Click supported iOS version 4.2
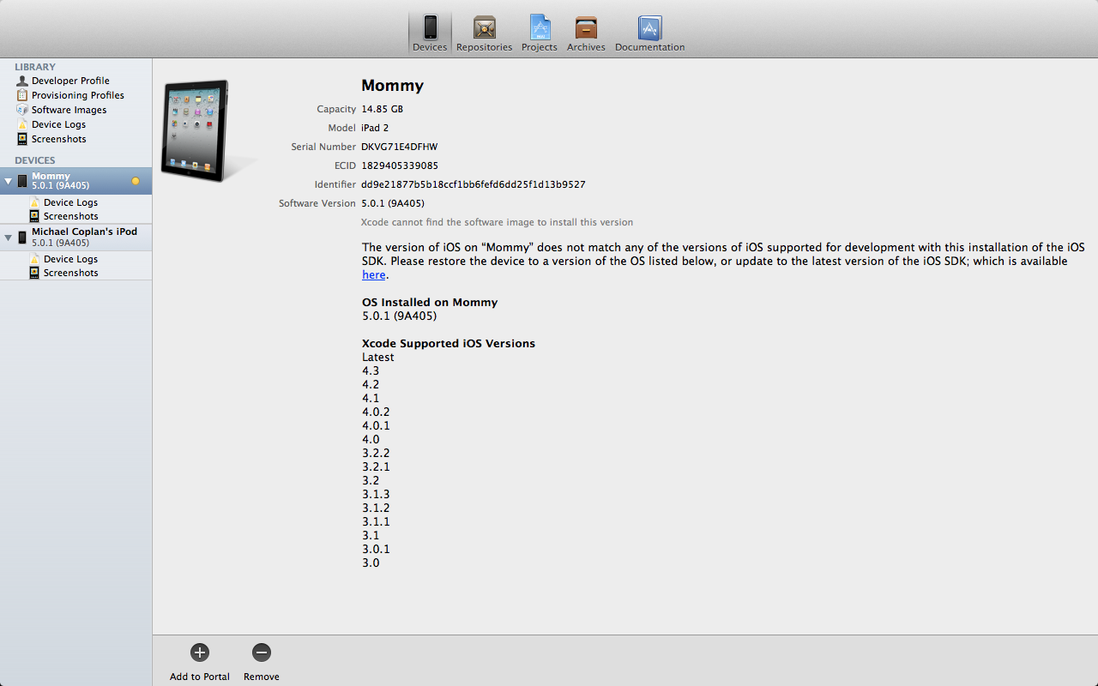This screenshot has width=1098, height=686. point(371,385)
